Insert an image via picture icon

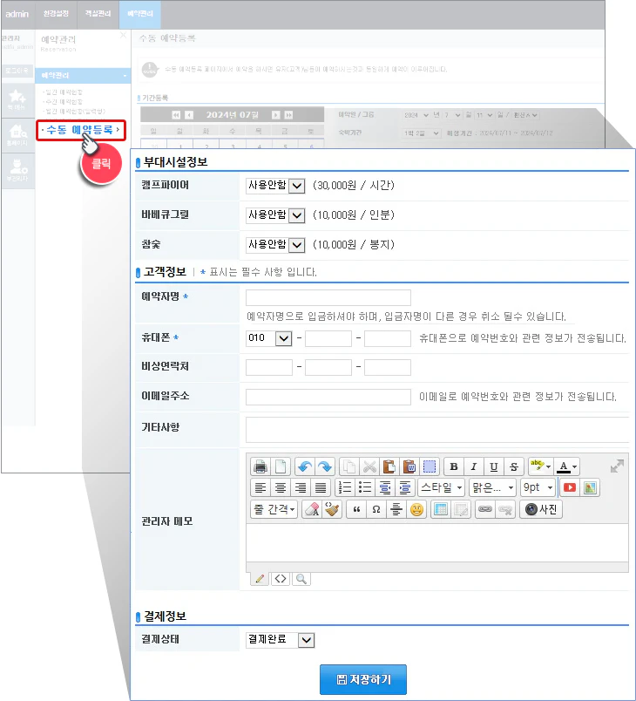click(x=590, y=487)
